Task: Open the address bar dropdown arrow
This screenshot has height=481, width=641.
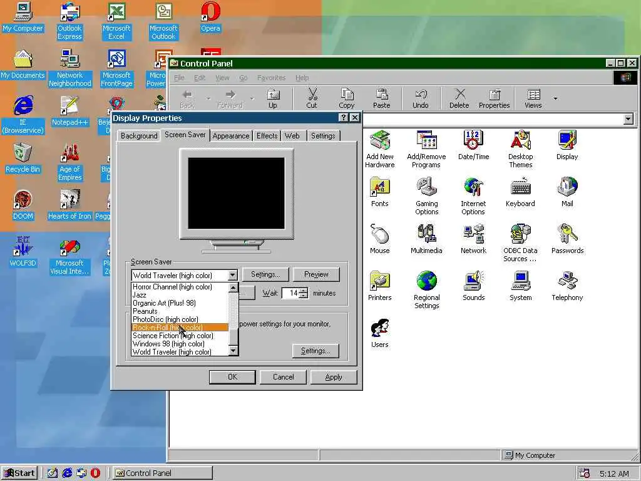Action: tap(628, 119)
